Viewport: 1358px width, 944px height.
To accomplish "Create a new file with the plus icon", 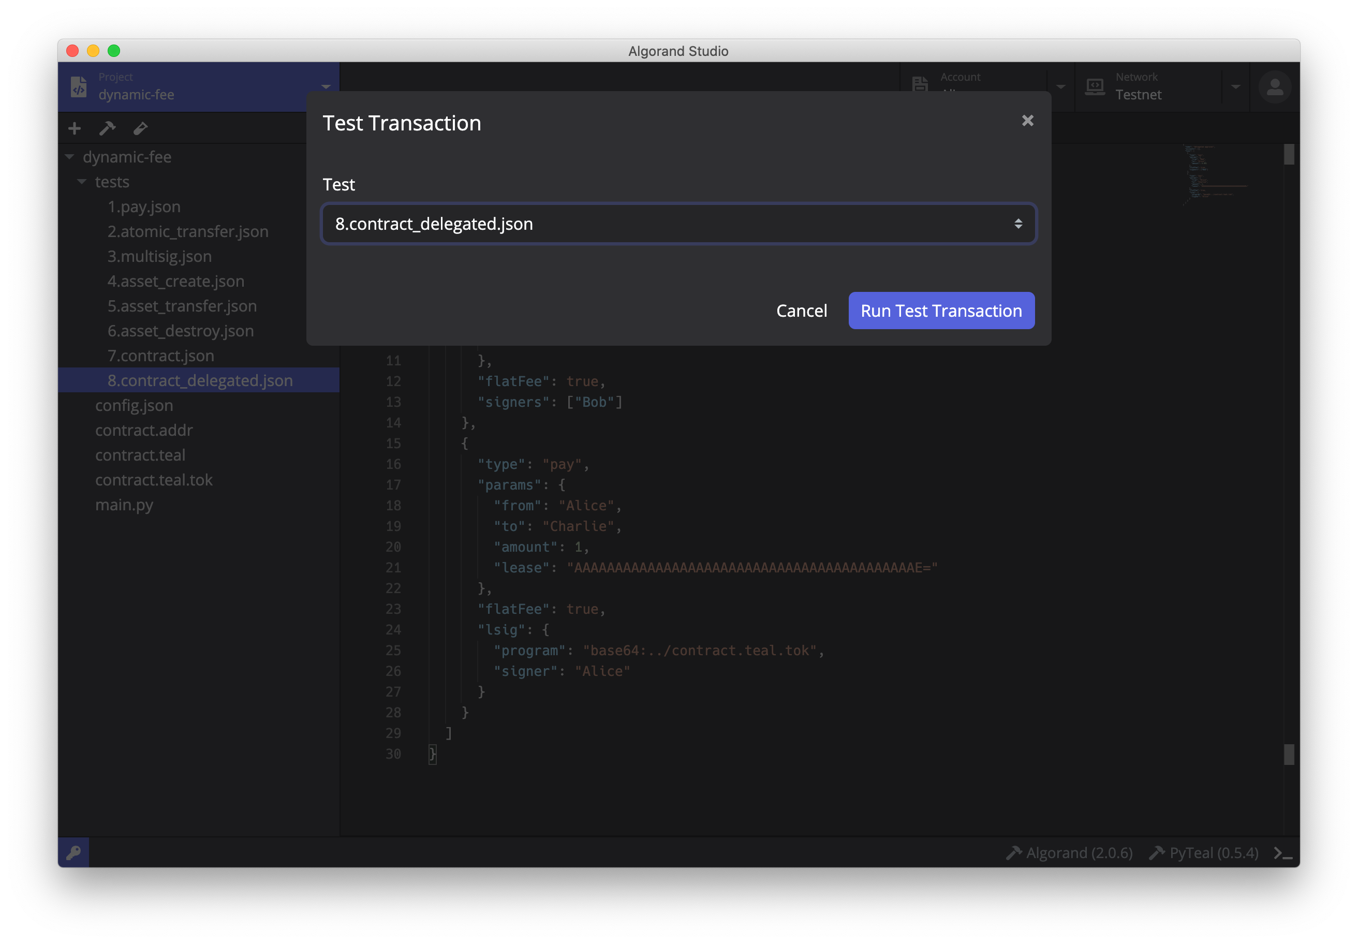I will (x=74, y=128).
